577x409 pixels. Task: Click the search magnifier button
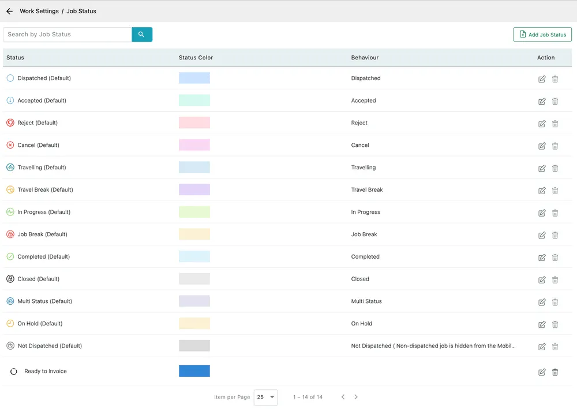click(142, 35)
